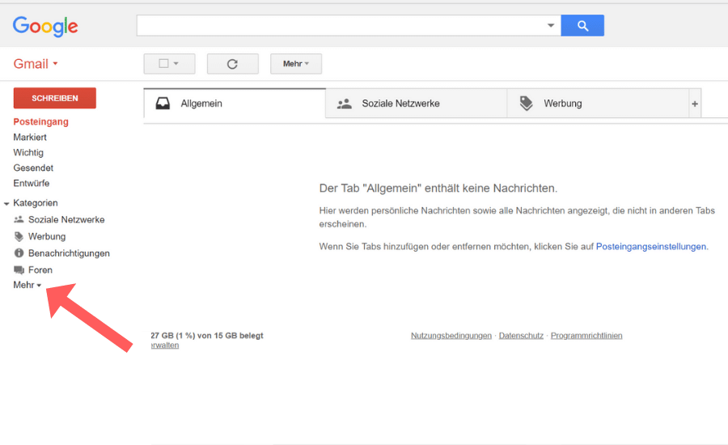Click inside the search input field
Screen dimensions: 728x445
point(340,26)
